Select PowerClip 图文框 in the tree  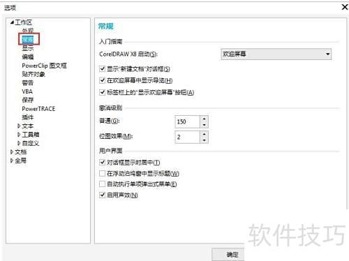(44, 66)
